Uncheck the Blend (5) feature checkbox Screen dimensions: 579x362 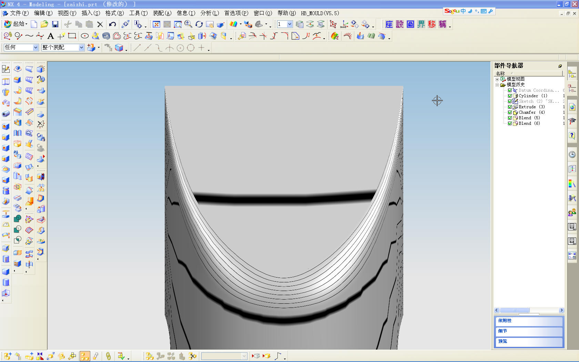click(x=510, y=118)
